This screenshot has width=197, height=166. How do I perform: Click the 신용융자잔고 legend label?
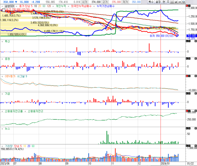click(35, 111)
